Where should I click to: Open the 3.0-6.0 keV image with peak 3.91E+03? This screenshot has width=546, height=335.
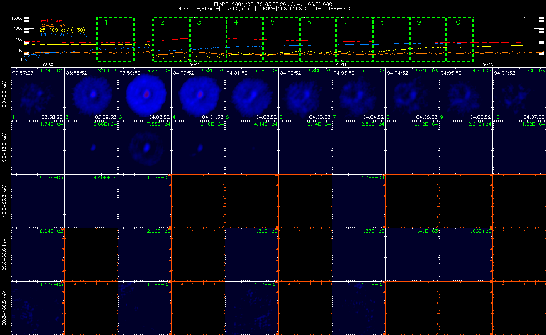coord(412,94)
